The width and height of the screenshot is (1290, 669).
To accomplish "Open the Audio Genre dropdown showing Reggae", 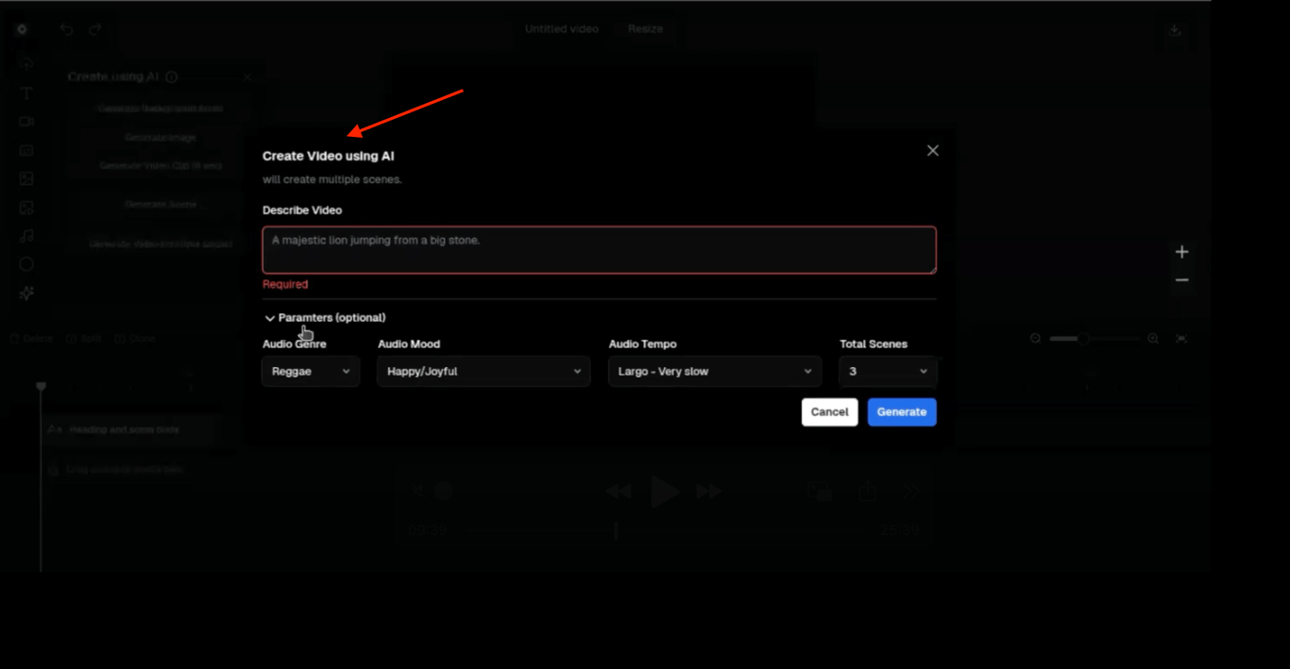I will pos(311,372).
